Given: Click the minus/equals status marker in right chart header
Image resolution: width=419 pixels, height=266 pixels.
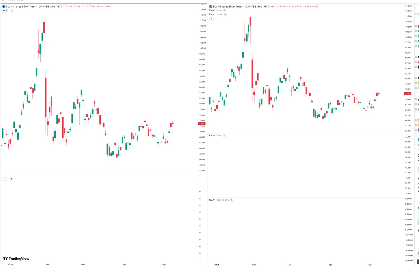Looking at the screenshot, I should tap(266, 7).
